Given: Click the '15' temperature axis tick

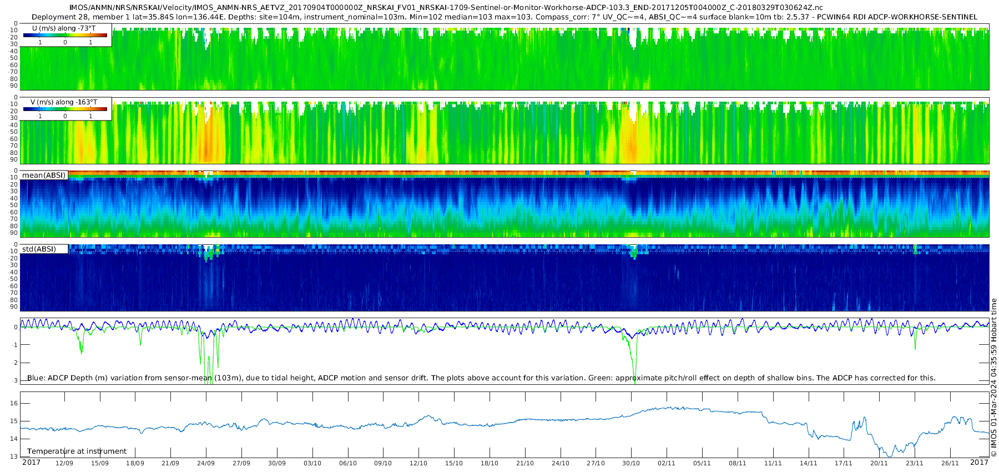Looking at the screenshot, I should pos(14,421).
